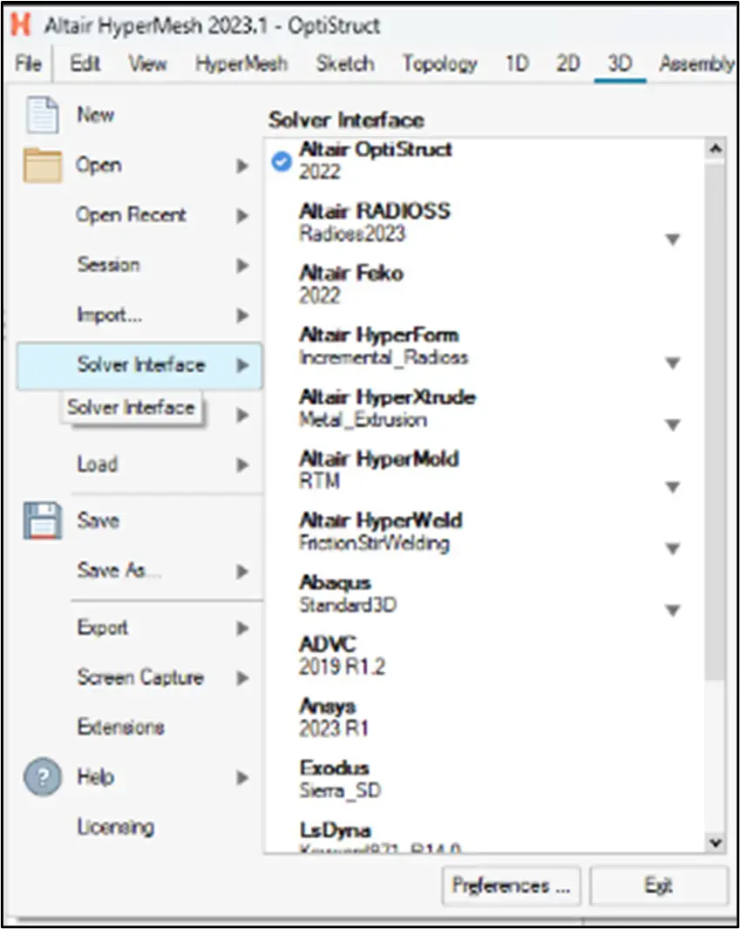
Task: Select the Exodus Sierra_SD solver
Action: [x=341, y=779]
